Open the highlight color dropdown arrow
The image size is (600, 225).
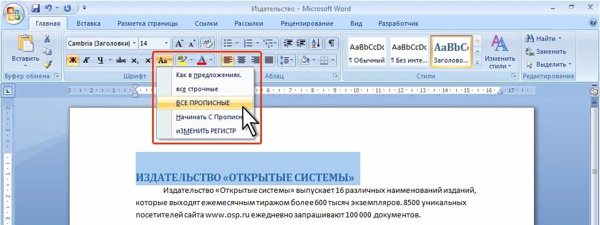pos(192,60)
